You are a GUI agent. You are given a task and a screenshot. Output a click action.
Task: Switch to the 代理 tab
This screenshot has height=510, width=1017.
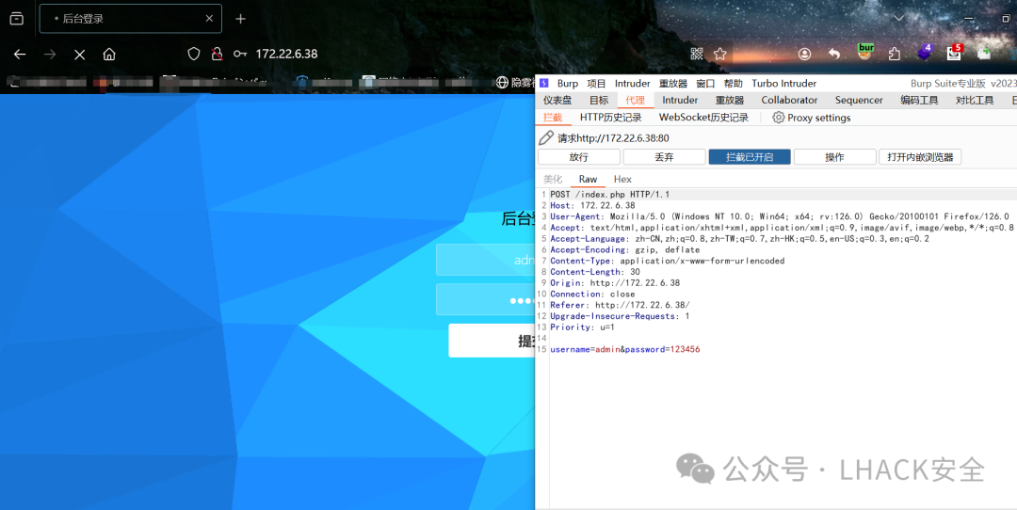(x=636, y=101)
